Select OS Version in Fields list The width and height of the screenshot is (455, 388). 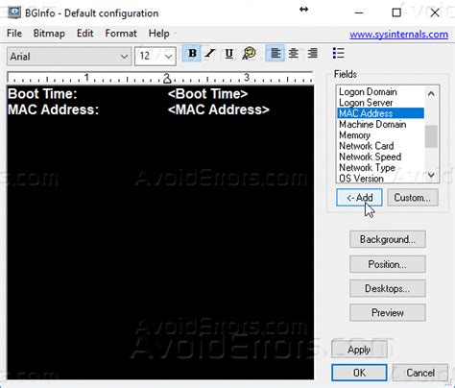coord(380,178)
